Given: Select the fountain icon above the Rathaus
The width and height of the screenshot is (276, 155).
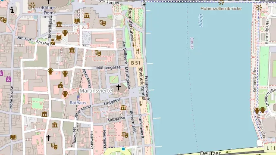Looking at the screenshot, I should point(60,85).
